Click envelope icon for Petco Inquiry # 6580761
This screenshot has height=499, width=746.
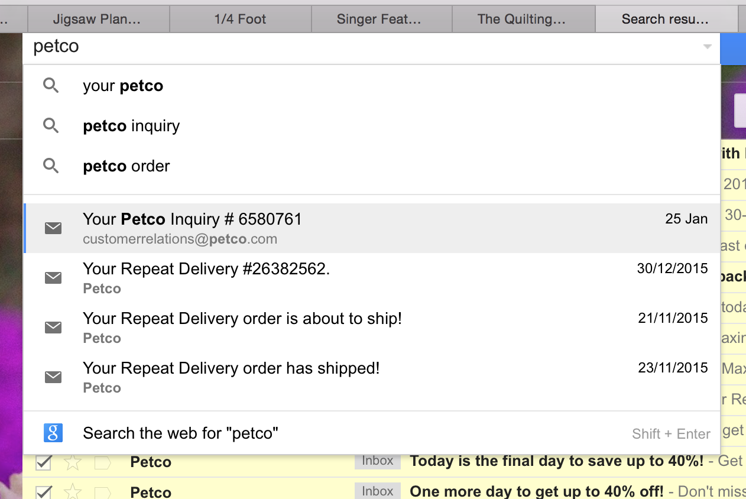53,228
